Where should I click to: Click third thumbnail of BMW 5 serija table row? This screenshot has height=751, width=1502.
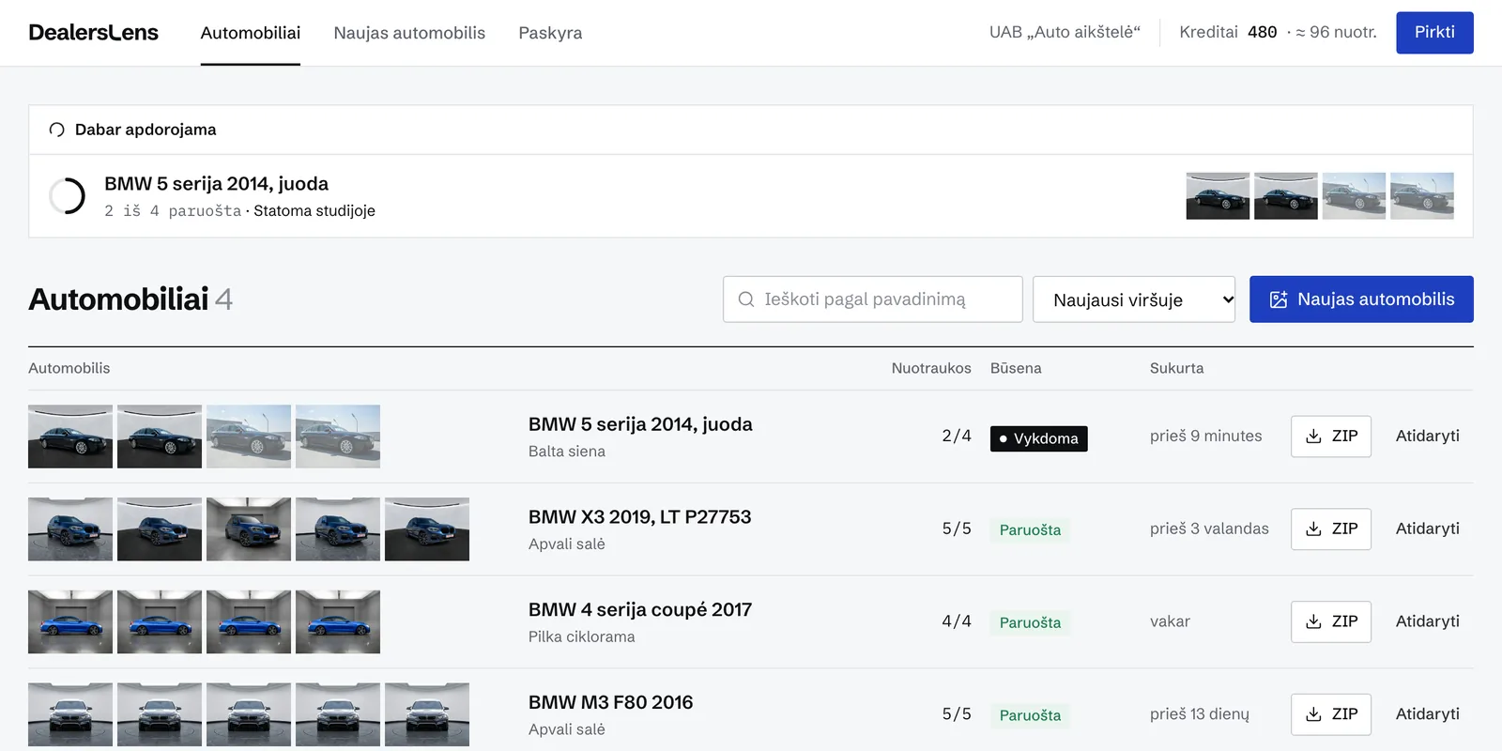(x=249, y=437)
